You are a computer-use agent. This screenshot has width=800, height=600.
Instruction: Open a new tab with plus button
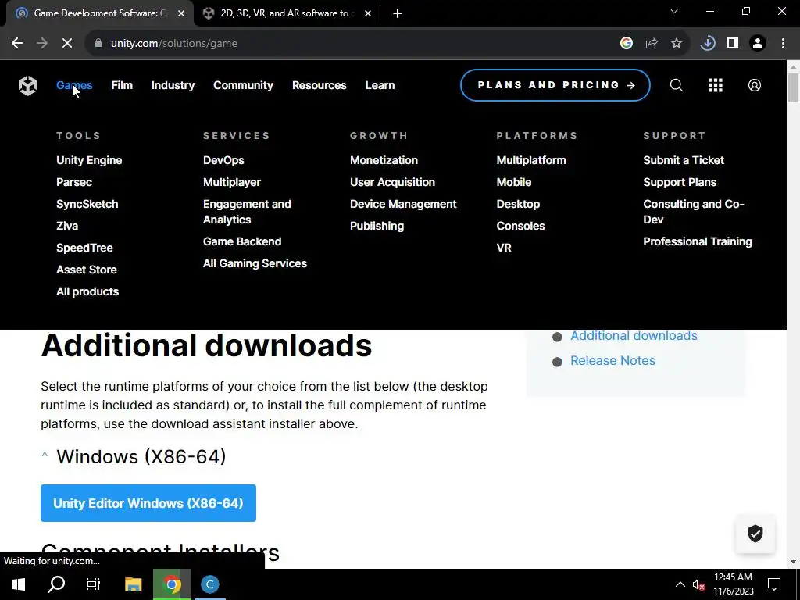(398, 13)
